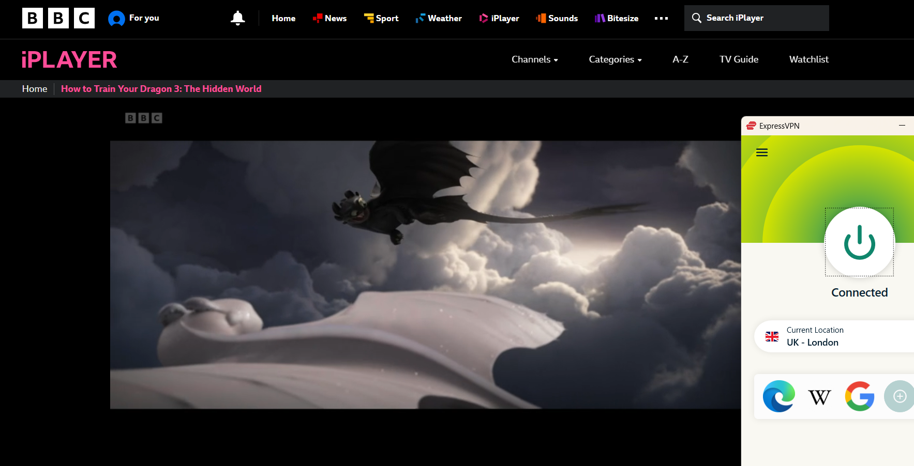Minimize the ExpressVPN window
The width and height of the screenshot is (914, 466).
pyautogui.click(x=902, y=126)
